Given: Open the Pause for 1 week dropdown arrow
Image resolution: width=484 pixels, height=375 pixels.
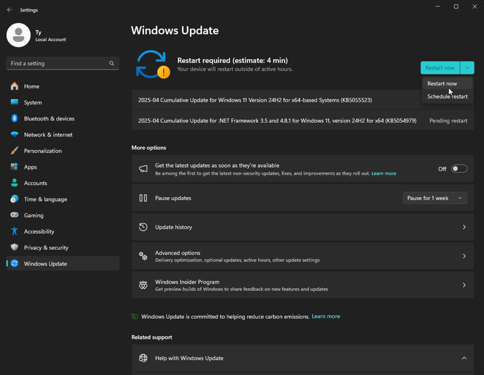Looking at the screenshot, I should [x=460, y=198].
